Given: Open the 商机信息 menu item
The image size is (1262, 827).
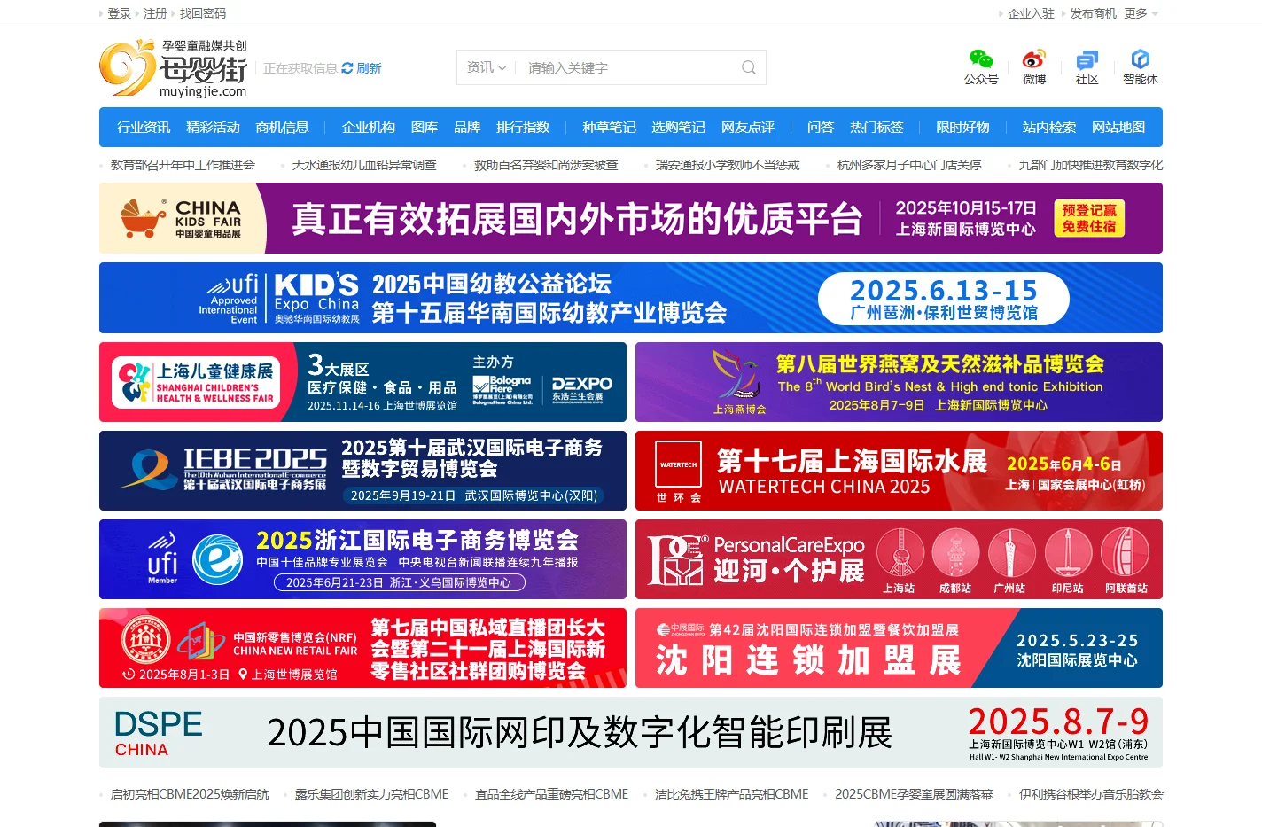Looking at the screenshot, I should coord(282,127).
